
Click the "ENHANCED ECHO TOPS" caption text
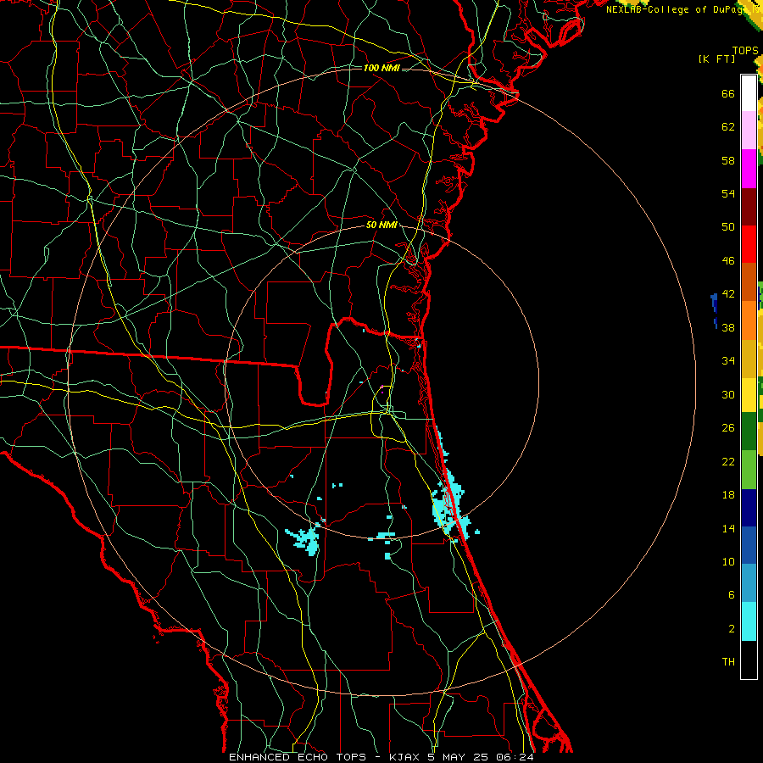298,757
